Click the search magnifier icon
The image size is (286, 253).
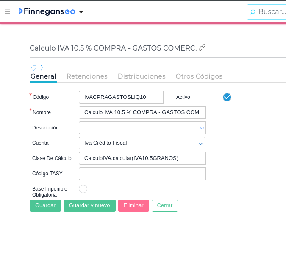coord(253,12)
